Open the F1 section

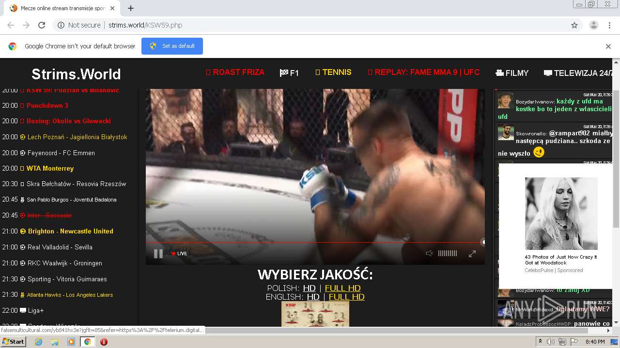coord(289,73)
